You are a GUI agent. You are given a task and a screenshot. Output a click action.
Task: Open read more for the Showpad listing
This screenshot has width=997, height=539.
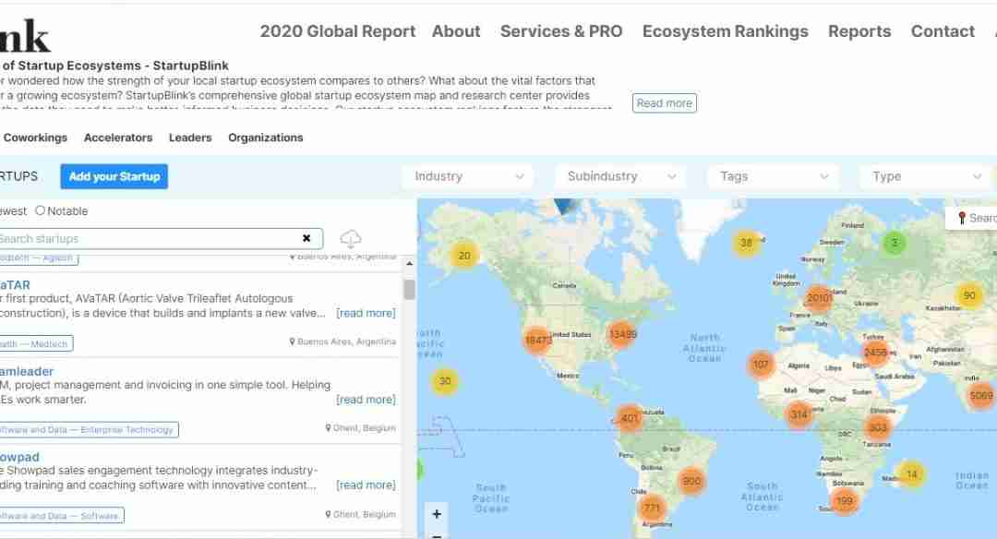366,485
